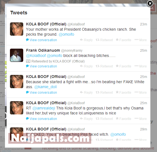Retweet the President Obasanjo tweet
Image resolution: width=157 pixels, height=152 pixels.
coord(104,40)
